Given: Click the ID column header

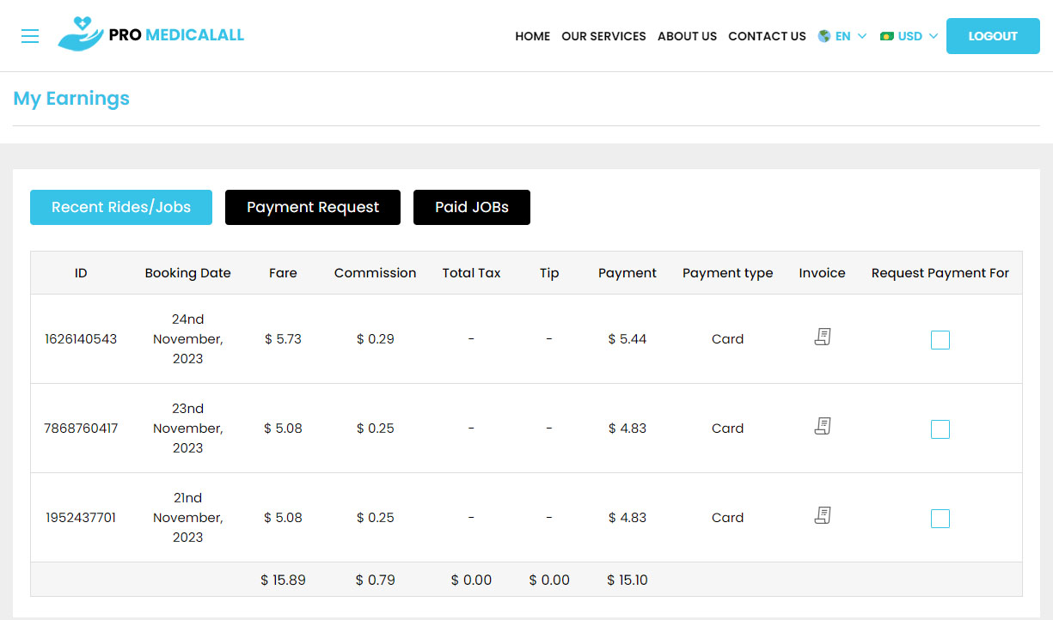Looking at the screenshot, I should click(x=81, y=273).
